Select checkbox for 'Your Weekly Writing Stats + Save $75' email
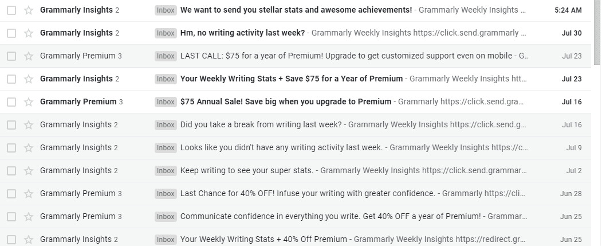Screen dimensions: 602x246 point(11,79)
